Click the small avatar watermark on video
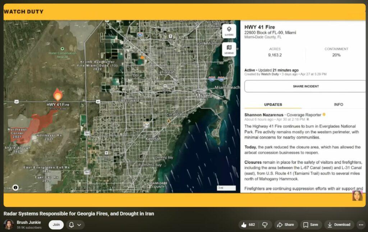This screenshot has width=368, height=232. (357, 196)
